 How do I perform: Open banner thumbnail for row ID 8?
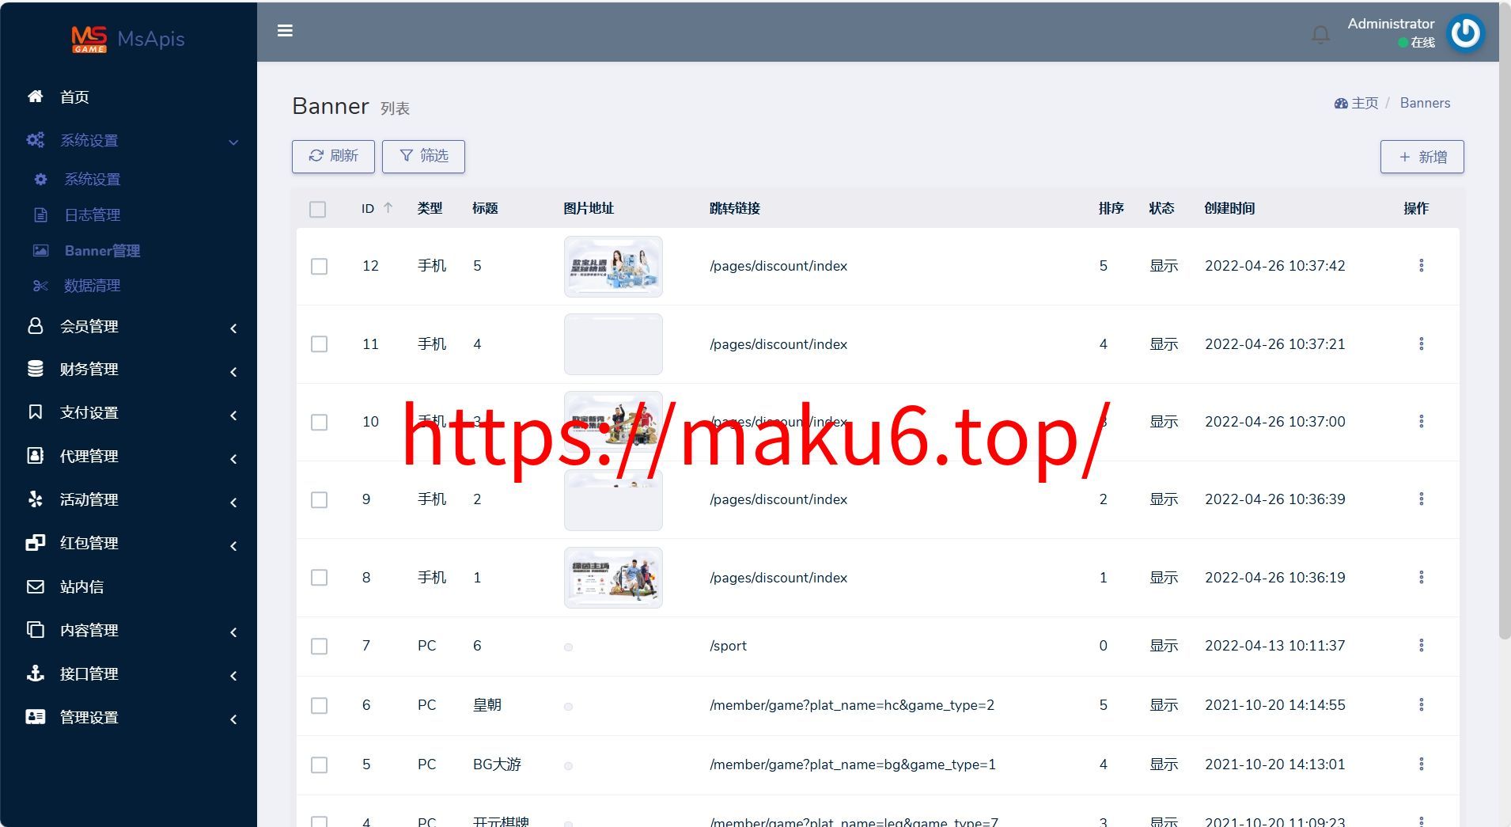pyautogui.click(x=613, y=578)
